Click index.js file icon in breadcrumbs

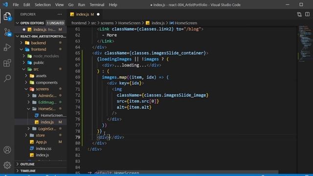click(x=148, y=23)
